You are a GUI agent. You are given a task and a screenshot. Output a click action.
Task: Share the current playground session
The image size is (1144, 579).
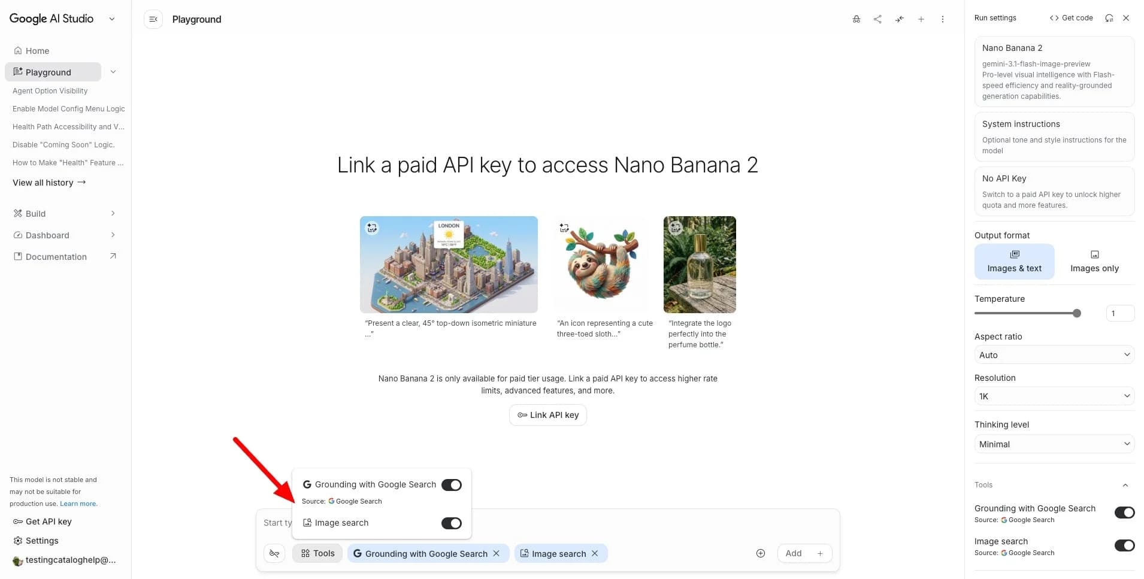tap(877, 19)
